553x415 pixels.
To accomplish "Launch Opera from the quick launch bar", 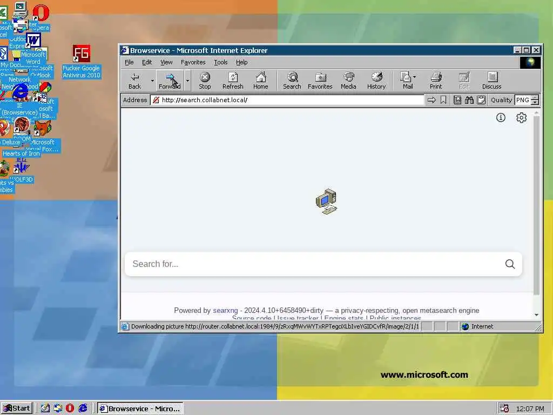I will [70, 409].
